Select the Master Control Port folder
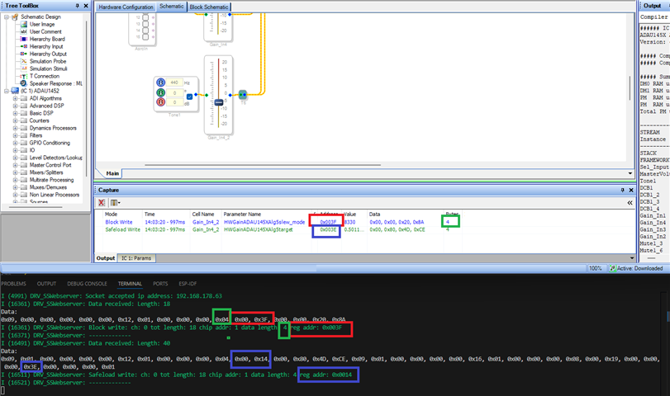Screen dimensions: 670x396 (50, 165)
